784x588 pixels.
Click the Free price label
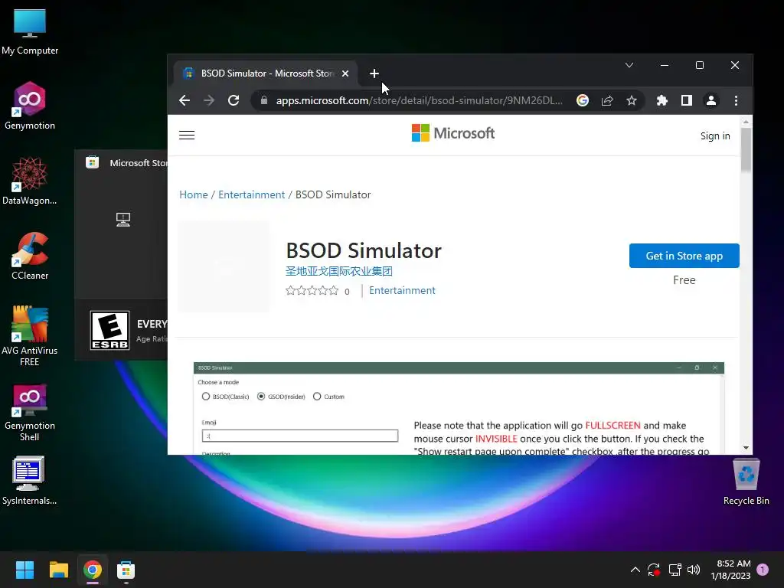[684, 280]
